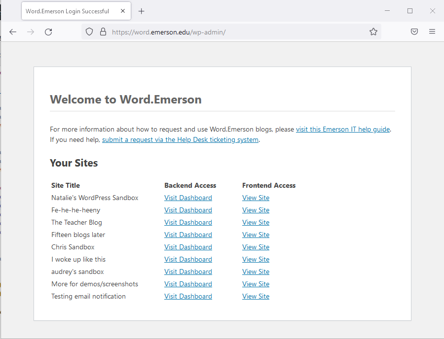Click the 'Your Sites' heading

coord(74,163)
